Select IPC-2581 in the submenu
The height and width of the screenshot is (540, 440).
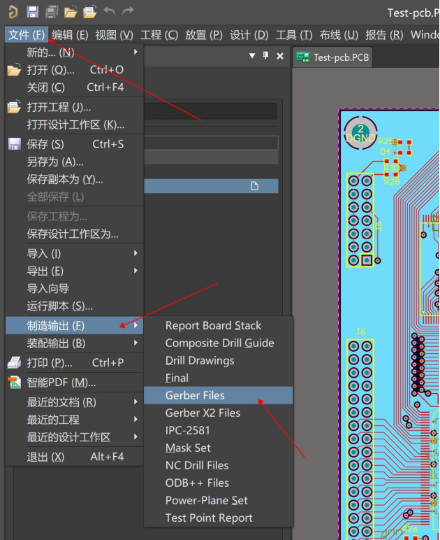click(219, 430)
